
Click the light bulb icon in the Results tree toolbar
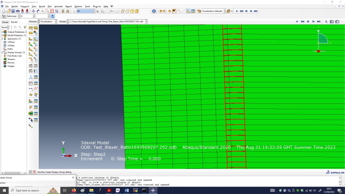pos(25,27)
